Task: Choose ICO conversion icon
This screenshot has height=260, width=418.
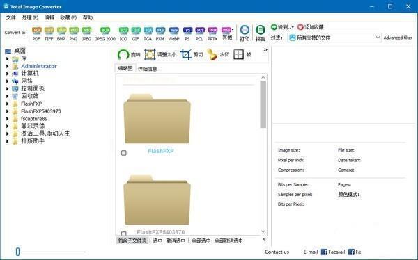Action: click(123, 33)
